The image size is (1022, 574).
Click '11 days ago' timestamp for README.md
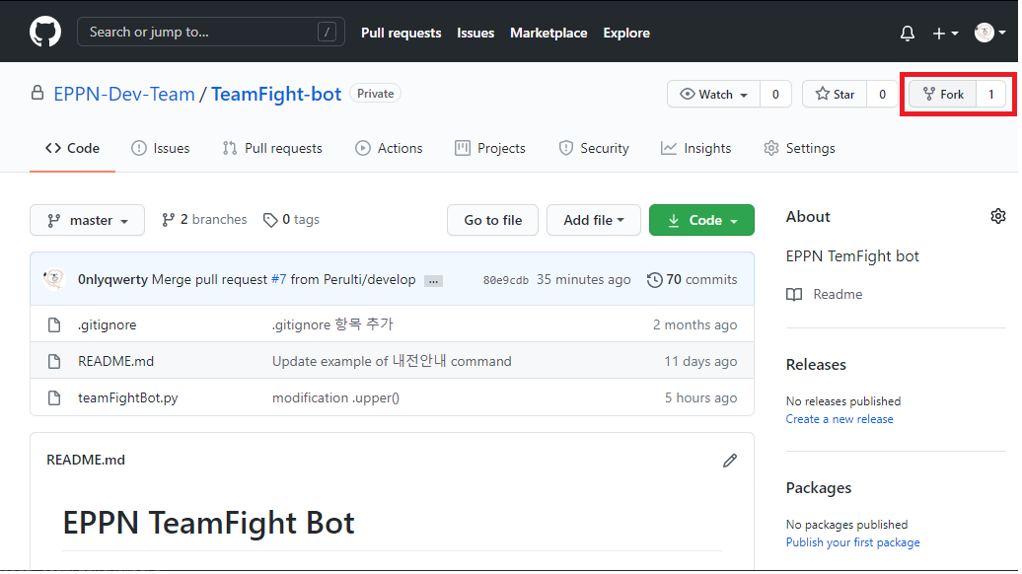(700, 361)
